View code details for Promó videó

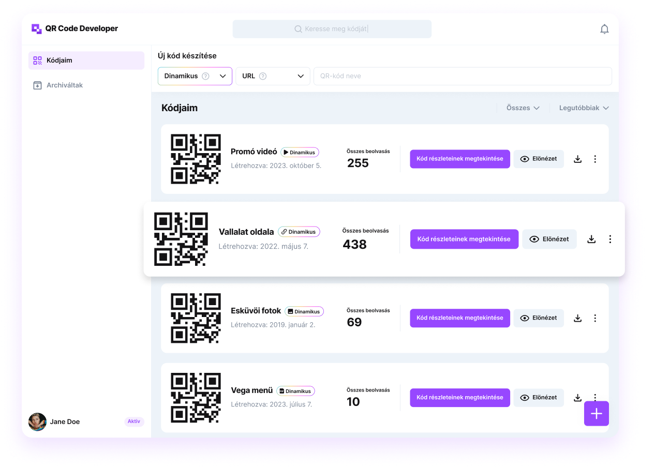[460, 159]
